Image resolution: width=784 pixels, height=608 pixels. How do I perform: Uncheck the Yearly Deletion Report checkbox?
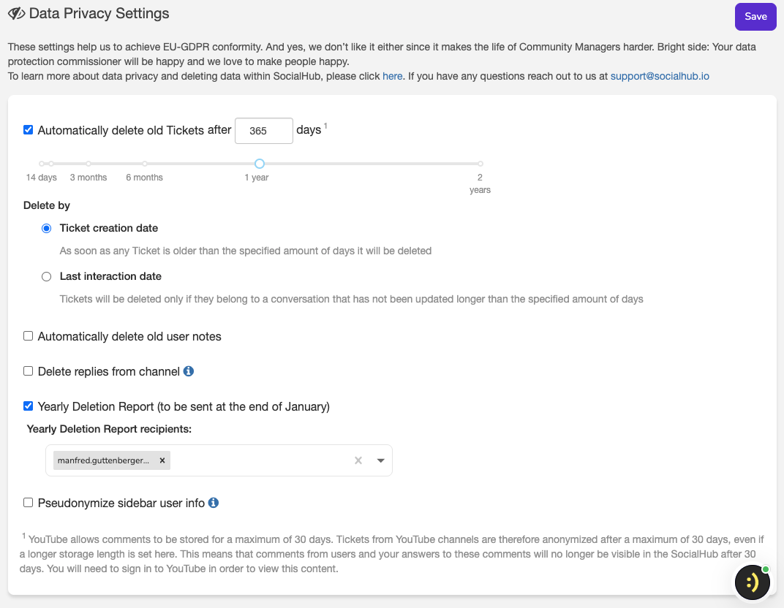coord(29,406)
